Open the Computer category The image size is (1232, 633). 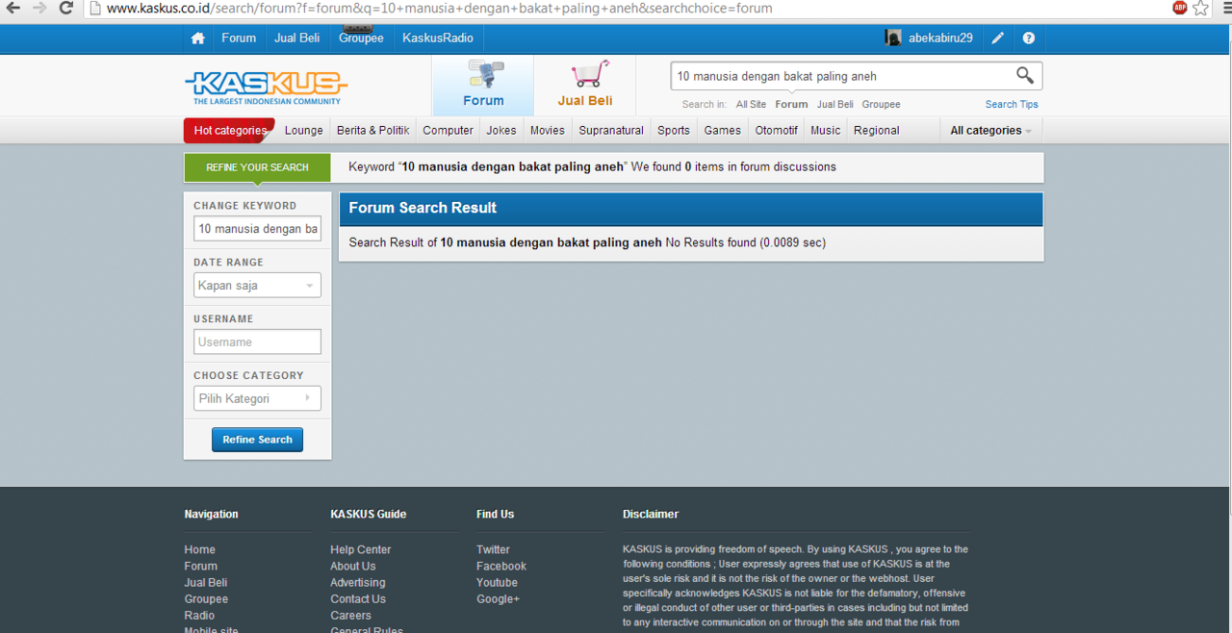pos(449,131)
